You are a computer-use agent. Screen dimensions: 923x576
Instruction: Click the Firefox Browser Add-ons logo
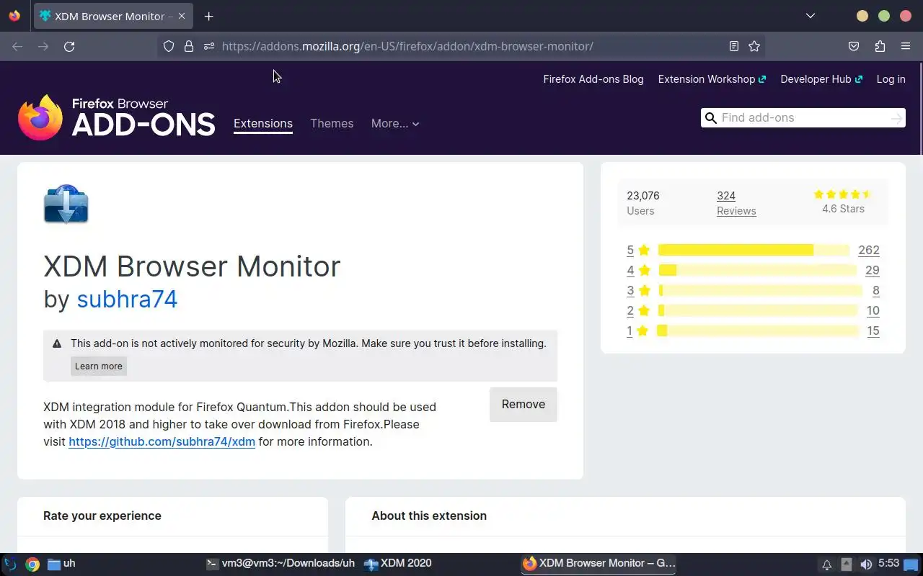click(x=117, y=117)
